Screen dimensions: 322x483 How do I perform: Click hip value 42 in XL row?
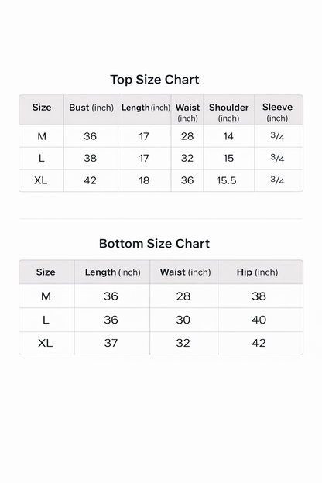[259, 343]
